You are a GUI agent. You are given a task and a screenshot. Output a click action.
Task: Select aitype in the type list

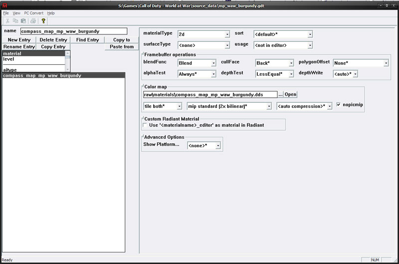point(33,70)
